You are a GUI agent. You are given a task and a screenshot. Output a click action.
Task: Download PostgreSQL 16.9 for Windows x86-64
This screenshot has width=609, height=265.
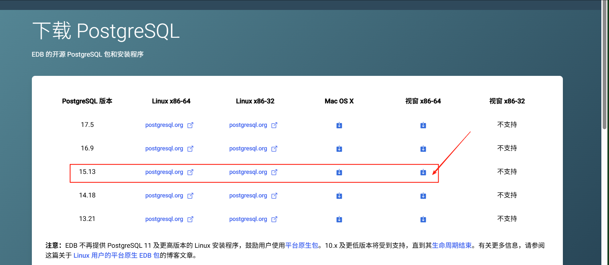423,149
